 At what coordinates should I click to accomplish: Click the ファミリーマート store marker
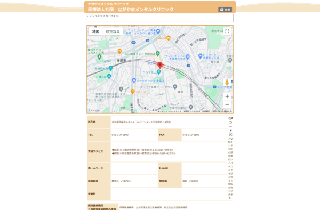(158, 31)
